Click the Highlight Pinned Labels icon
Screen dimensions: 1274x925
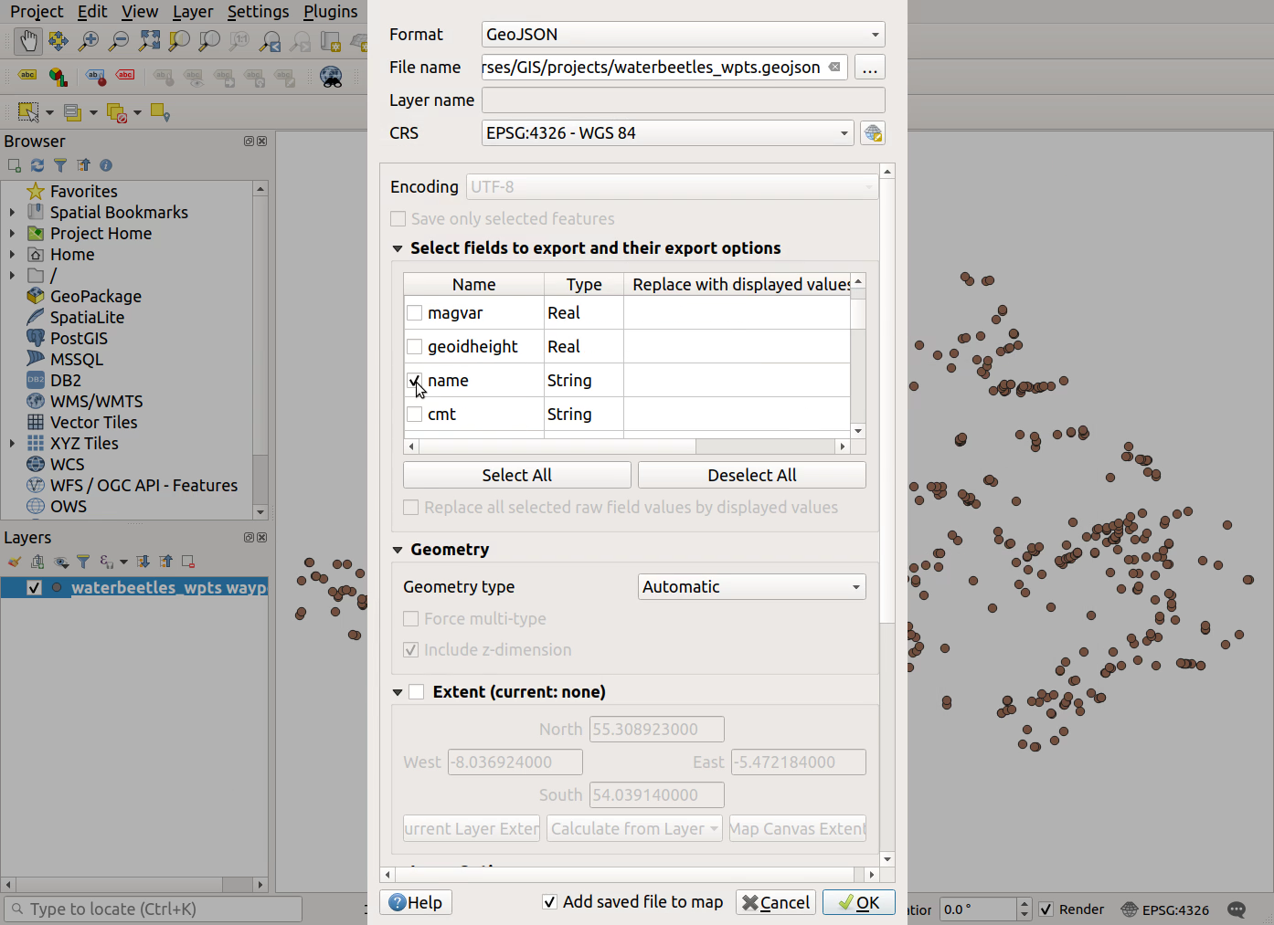95,77
